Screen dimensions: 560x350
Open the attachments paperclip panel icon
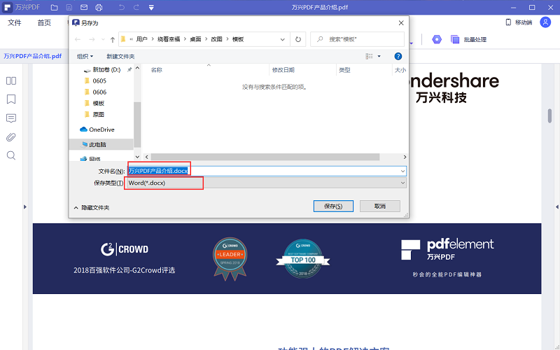(11, 137)
